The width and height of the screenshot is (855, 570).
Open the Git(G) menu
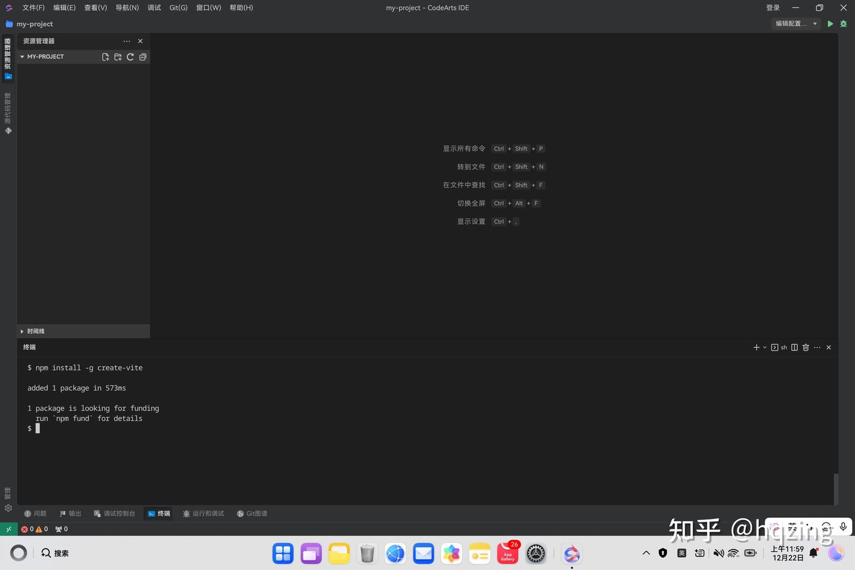178,8
